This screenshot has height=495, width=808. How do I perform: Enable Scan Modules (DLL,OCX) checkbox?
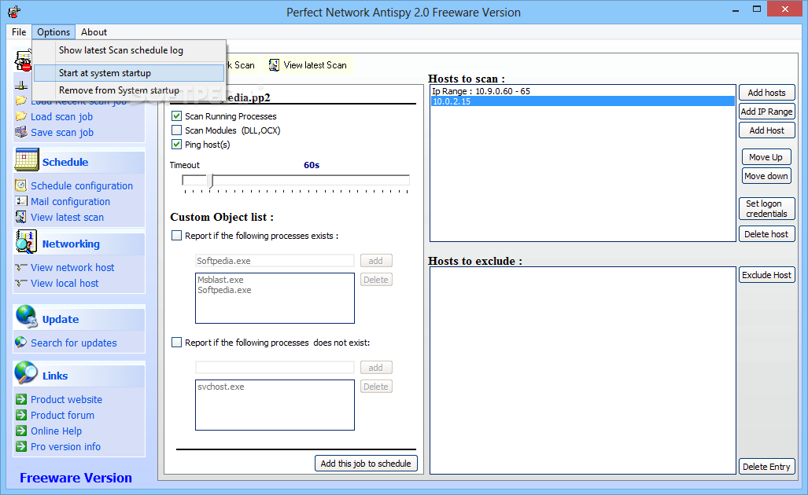click(x=177, y=130)
